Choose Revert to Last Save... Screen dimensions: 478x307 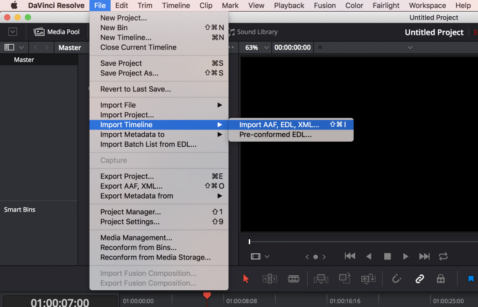point(159,89)
